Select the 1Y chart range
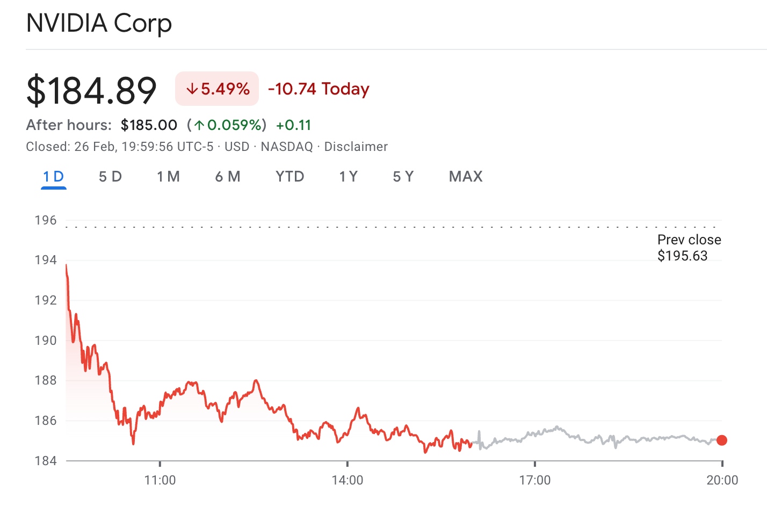 [348, 176]
